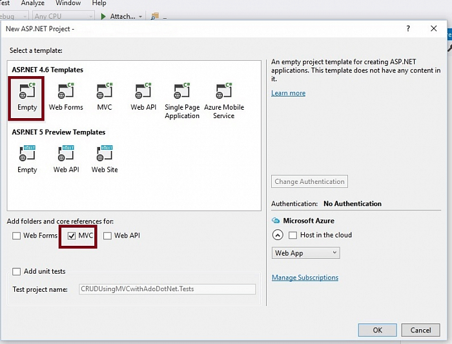
Task: Tick the Add unit tests checkbox
Action: [16, 272]
